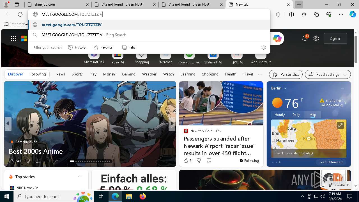
Task: Go to previous carousel slide
Action: 8,124
